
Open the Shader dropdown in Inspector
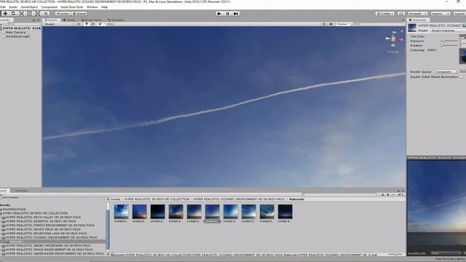click(449, 31)
